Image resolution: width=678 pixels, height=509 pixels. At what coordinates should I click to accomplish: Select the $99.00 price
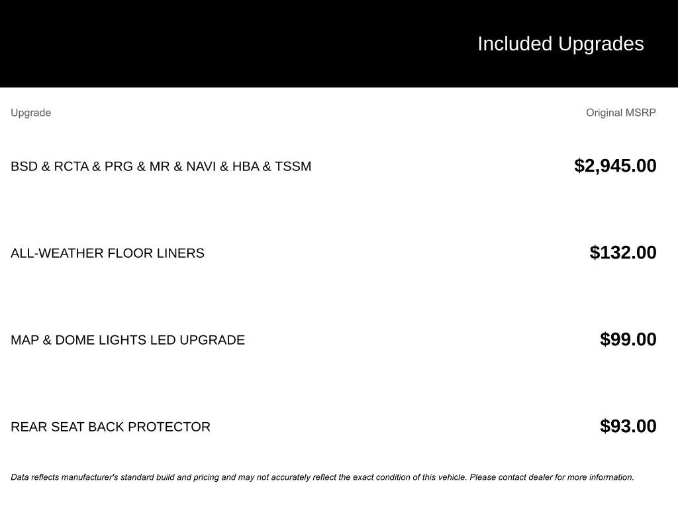pyautogui.click(x=628, y=339)
